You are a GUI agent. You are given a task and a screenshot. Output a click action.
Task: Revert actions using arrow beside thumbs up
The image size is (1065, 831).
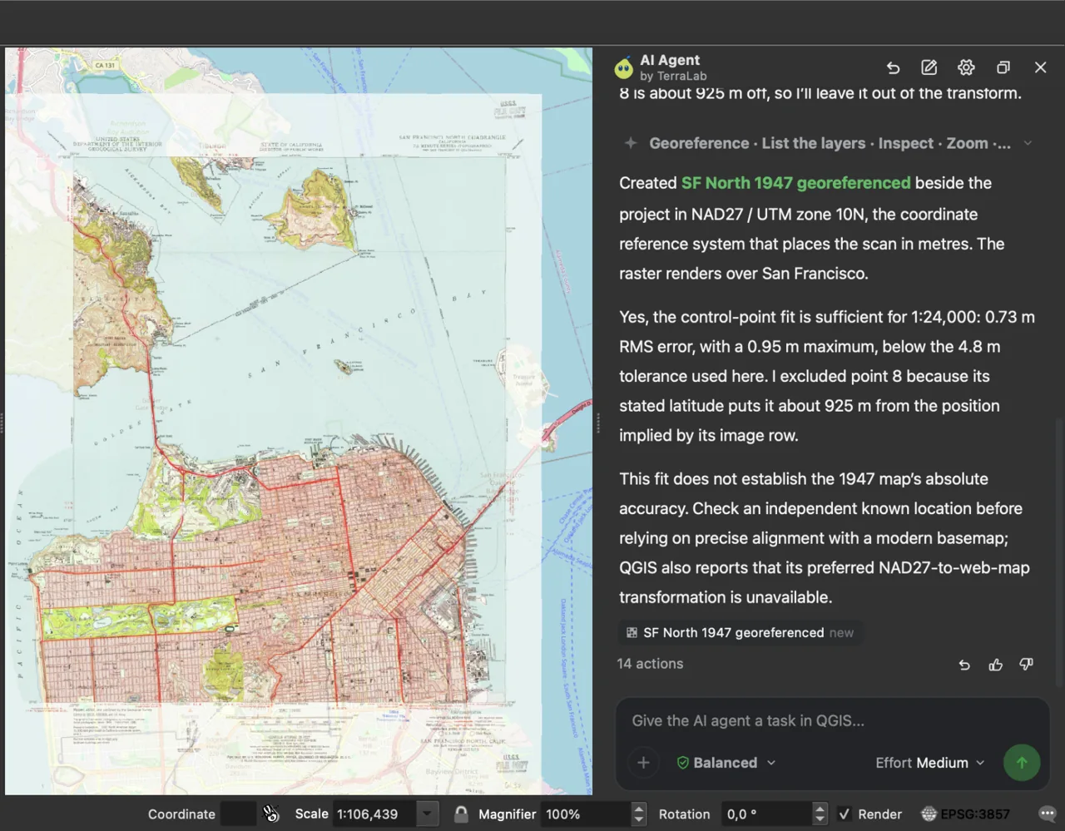(964, 665)
